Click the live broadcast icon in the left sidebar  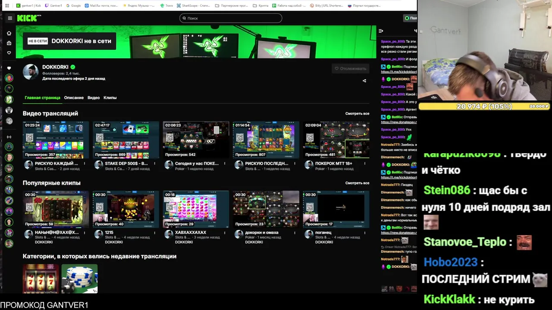coord(9,137)
